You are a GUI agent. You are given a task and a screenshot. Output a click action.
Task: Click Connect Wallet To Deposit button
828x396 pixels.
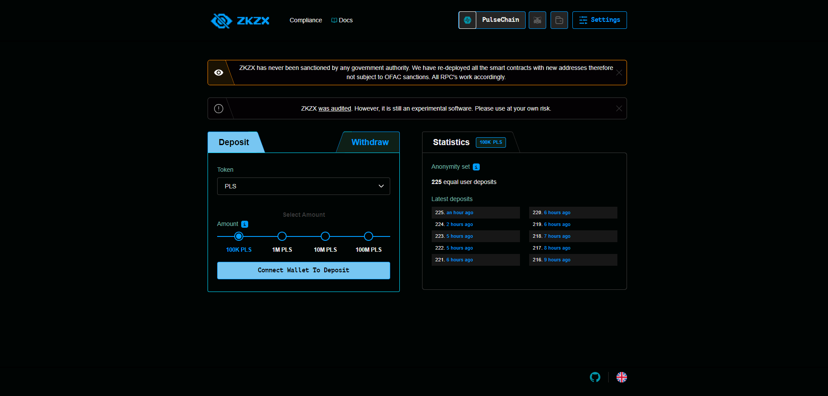(x=304, y=271)
